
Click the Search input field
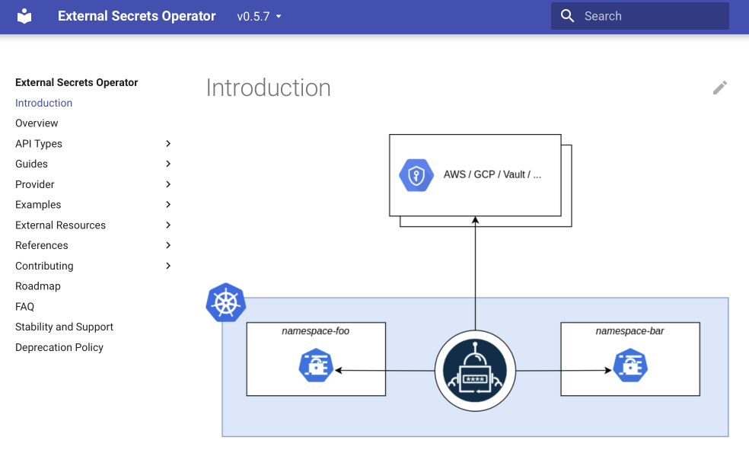click(x=639, y=16)
